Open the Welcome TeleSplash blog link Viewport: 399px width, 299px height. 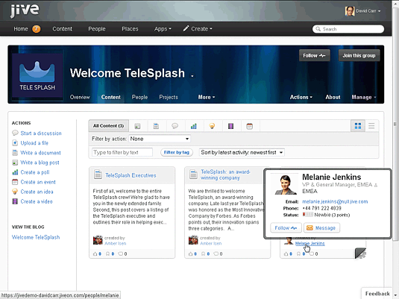36,237
